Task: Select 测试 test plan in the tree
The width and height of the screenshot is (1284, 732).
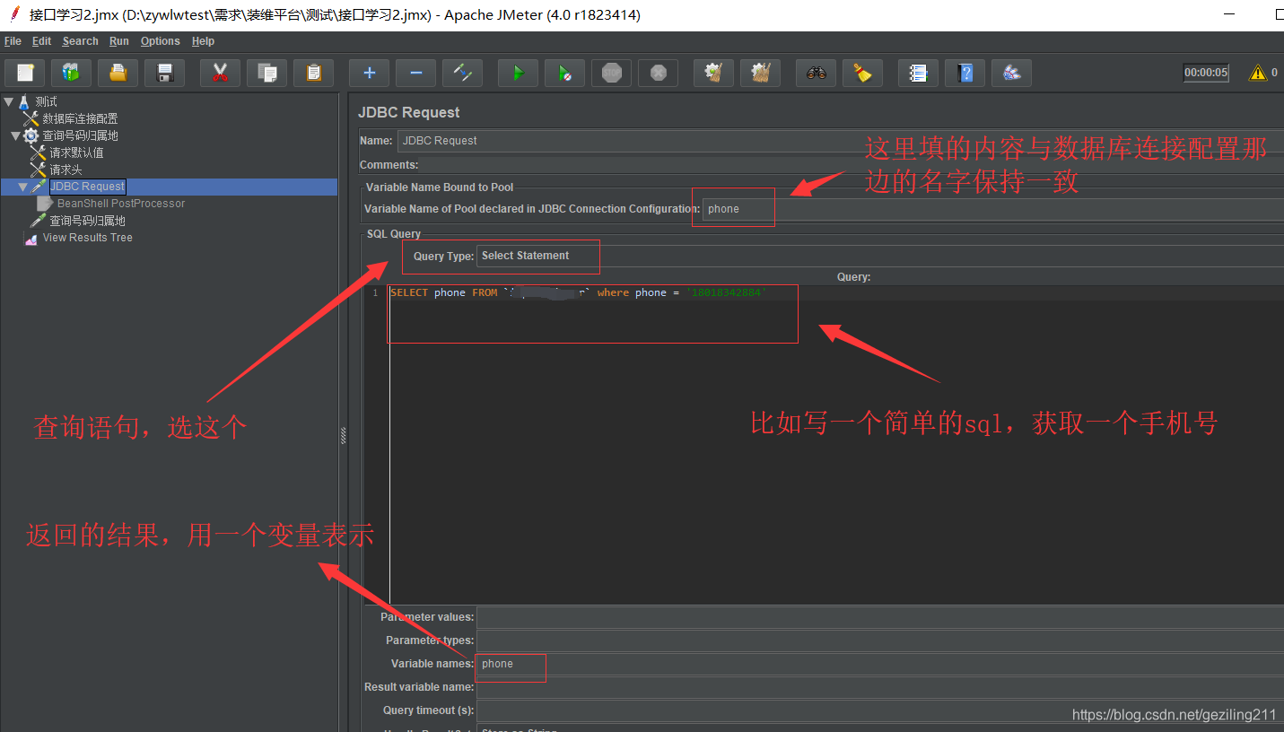Action: pos(46,101)
